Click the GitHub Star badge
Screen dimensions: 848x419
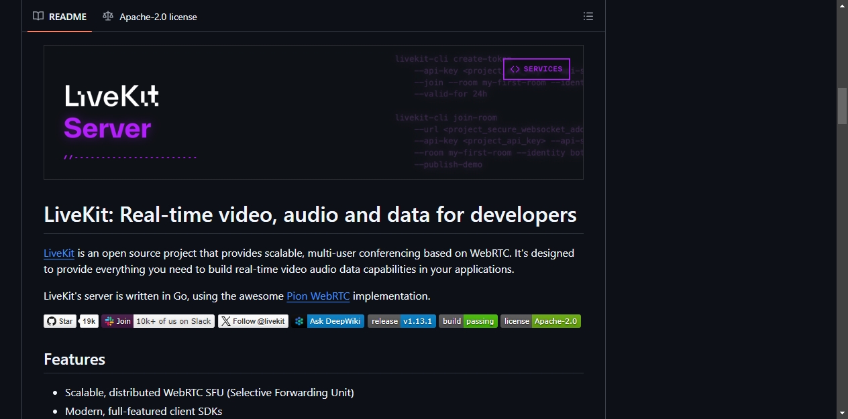(60, 321)
